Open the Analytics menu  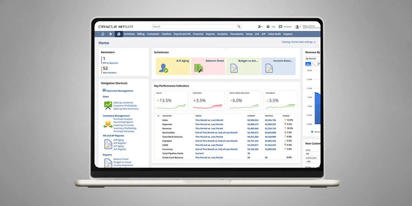[223, 34]
